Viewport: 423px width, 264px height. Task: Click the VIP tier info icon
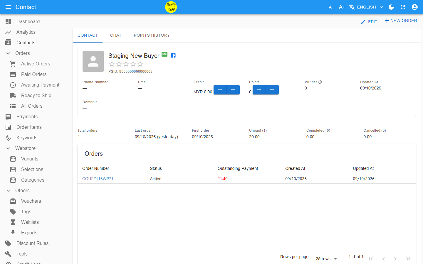pos(320,82)
